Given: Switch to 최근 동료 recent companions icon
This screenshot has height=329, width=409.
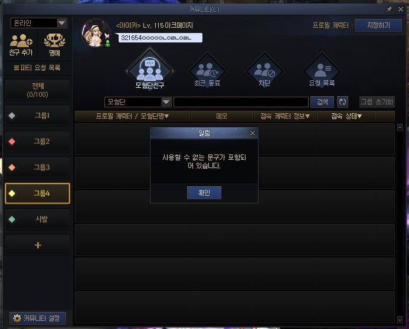Looking at the screenshot, I should pos(207,70).
